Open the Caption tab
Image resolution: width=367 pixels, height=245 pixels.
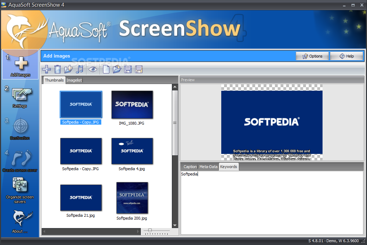(x=190, y=167)
